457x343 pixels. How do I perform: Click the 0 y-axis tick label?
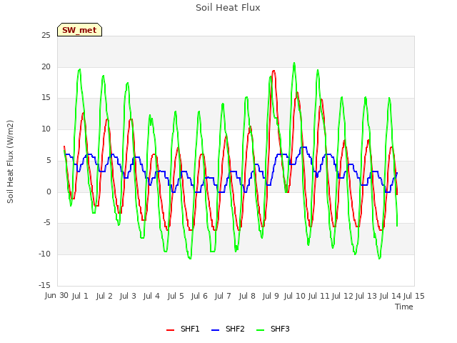[x=49, y=192]
